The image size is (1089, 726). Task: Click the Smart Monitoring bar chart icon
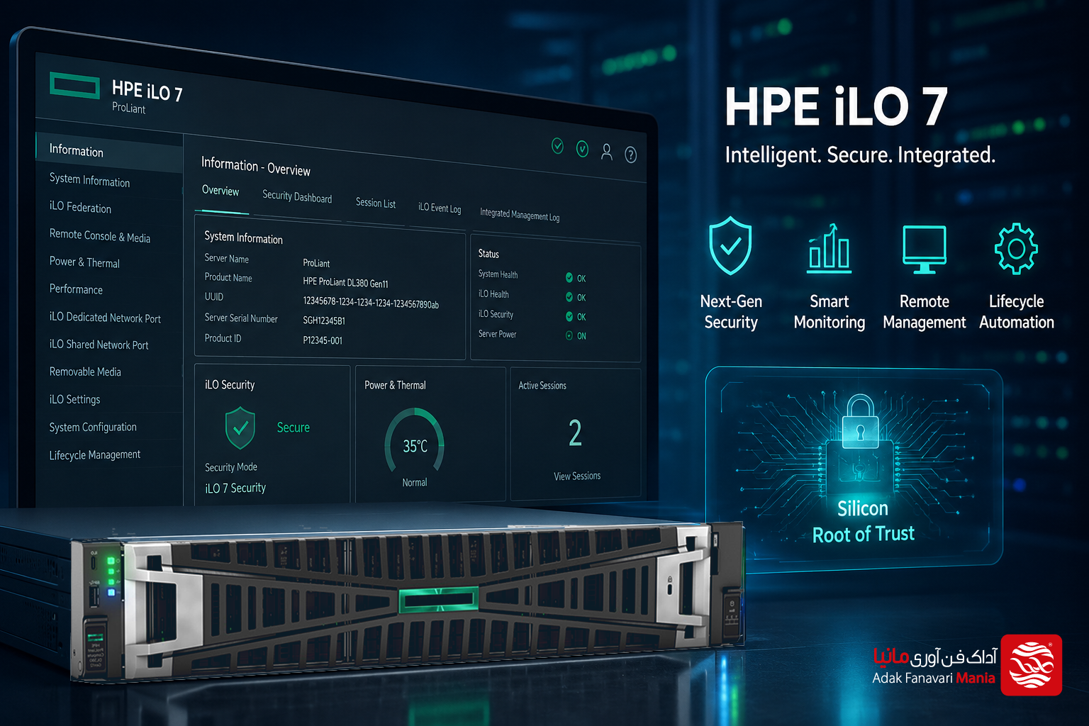click(830, 248)
